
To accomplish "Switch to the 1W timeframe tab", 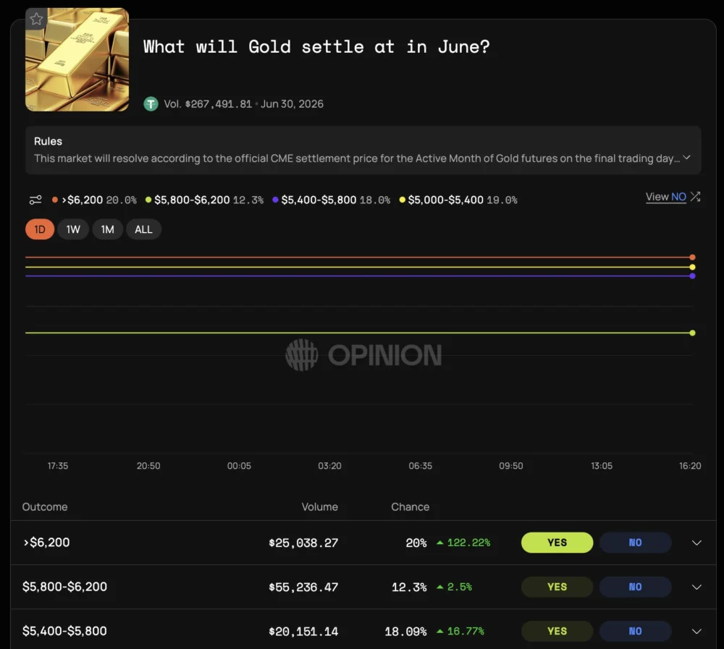I will (72, 229).
